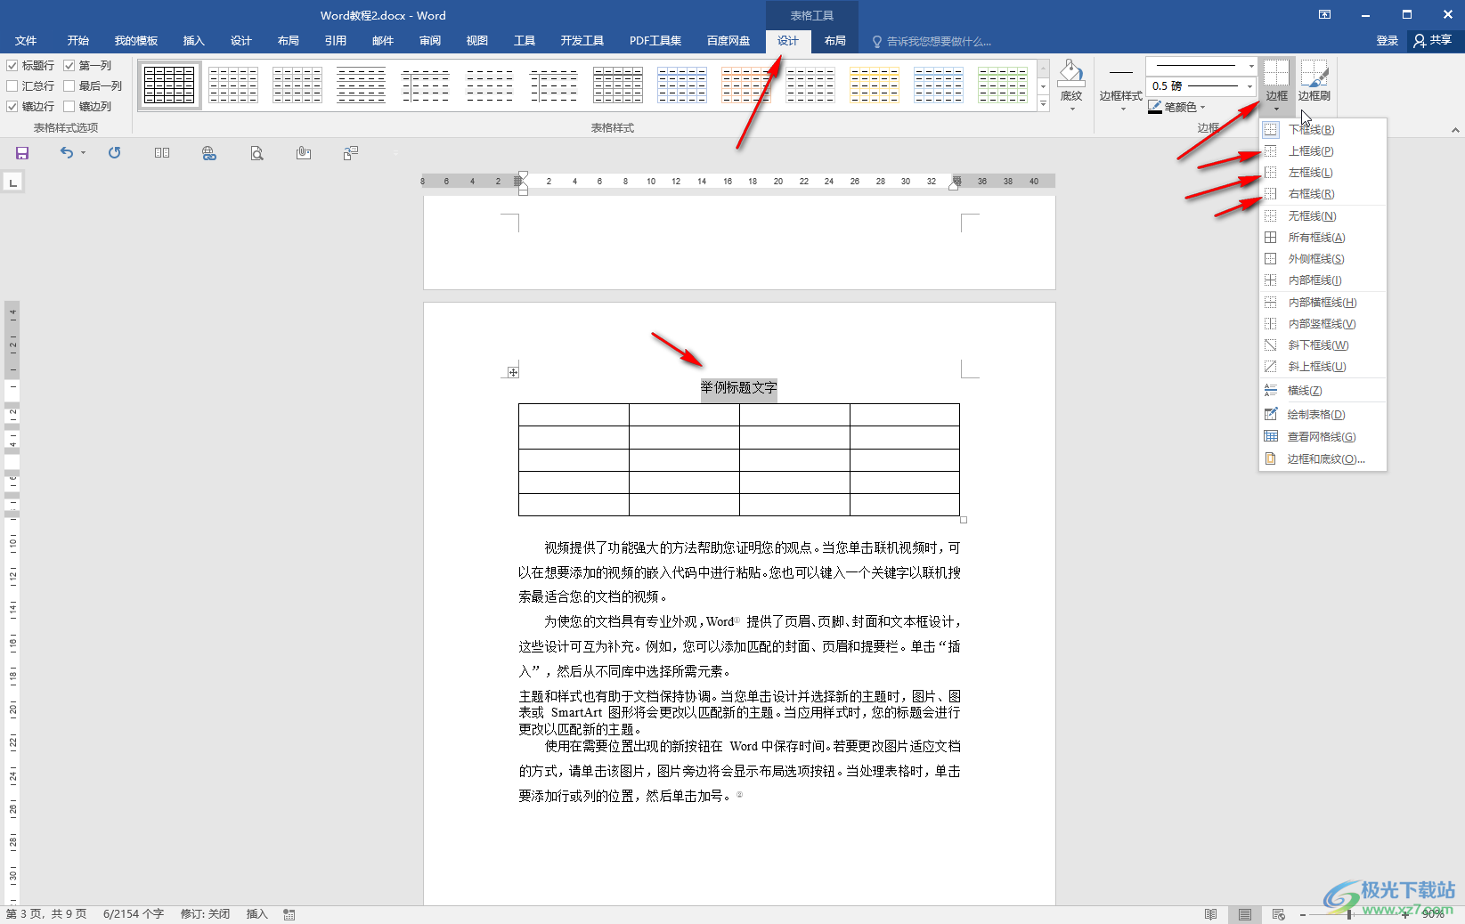
Task: Click the zoom slider in status bar
Action: pos(1353,914)
